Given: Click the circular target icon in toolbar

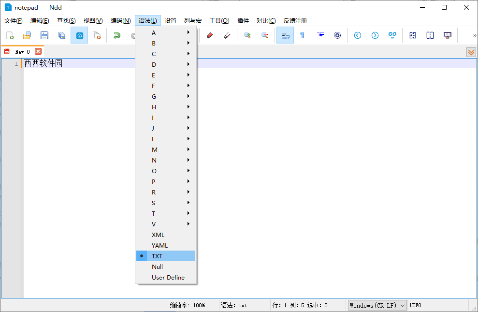Looking at the screenshot, I should pos(337,35).
